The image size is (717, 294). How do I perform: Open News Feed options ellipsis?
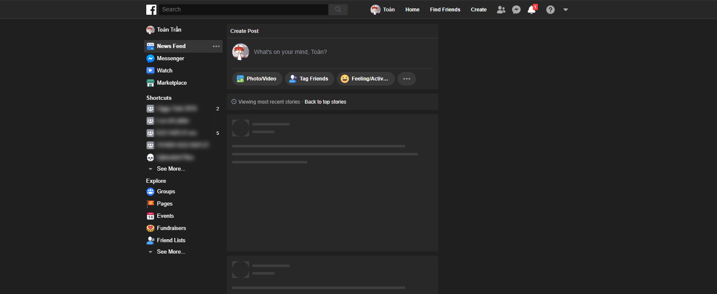click(x=216, y=46)
